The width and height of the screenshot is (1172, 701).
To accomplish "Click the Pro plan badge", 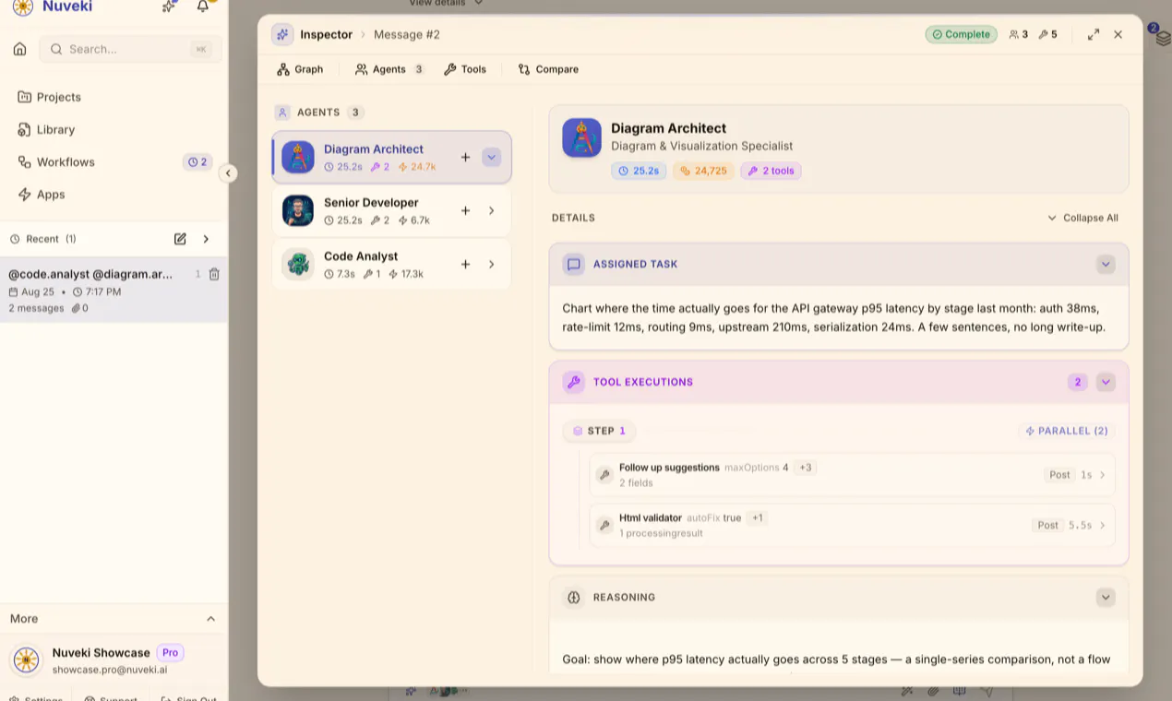I will point(171,652).
